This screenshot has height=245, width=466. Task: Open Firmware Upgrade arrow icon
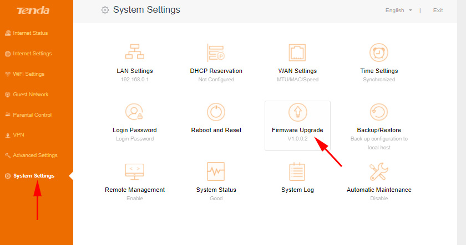297,112
